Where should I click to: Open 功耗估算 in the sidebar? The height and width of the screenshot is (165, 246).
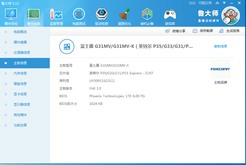(x=25, y=125)
